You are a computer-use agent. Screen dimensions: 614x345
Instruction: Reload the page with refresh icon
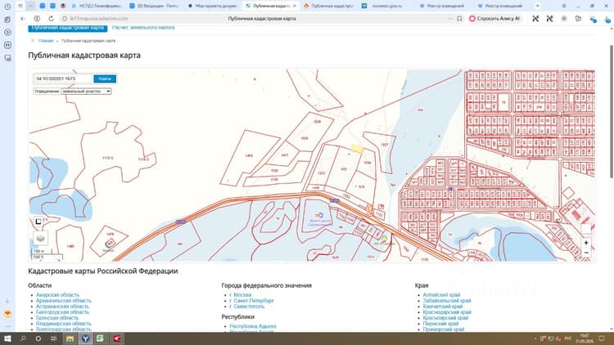tap(51, 18)
